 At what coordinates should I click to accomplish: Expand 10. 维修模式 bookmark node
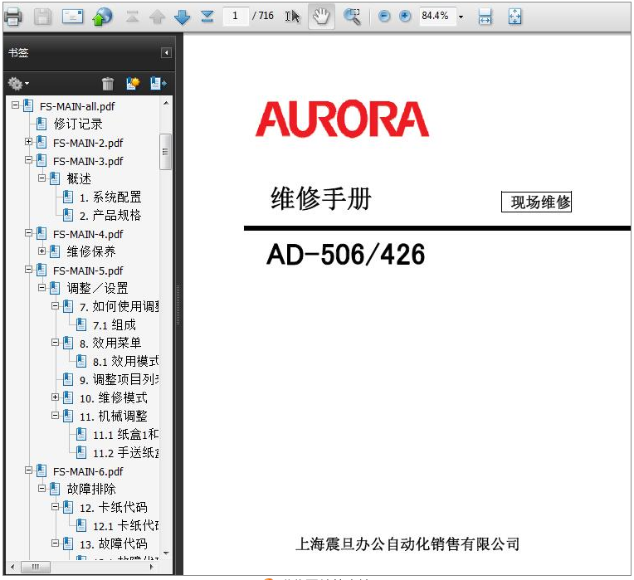click(55, 397)
